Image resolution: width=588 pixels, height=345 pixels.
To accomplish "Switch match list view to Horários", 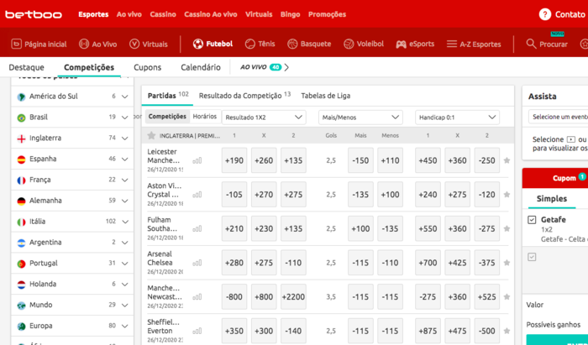I will (x=204, y=117).
